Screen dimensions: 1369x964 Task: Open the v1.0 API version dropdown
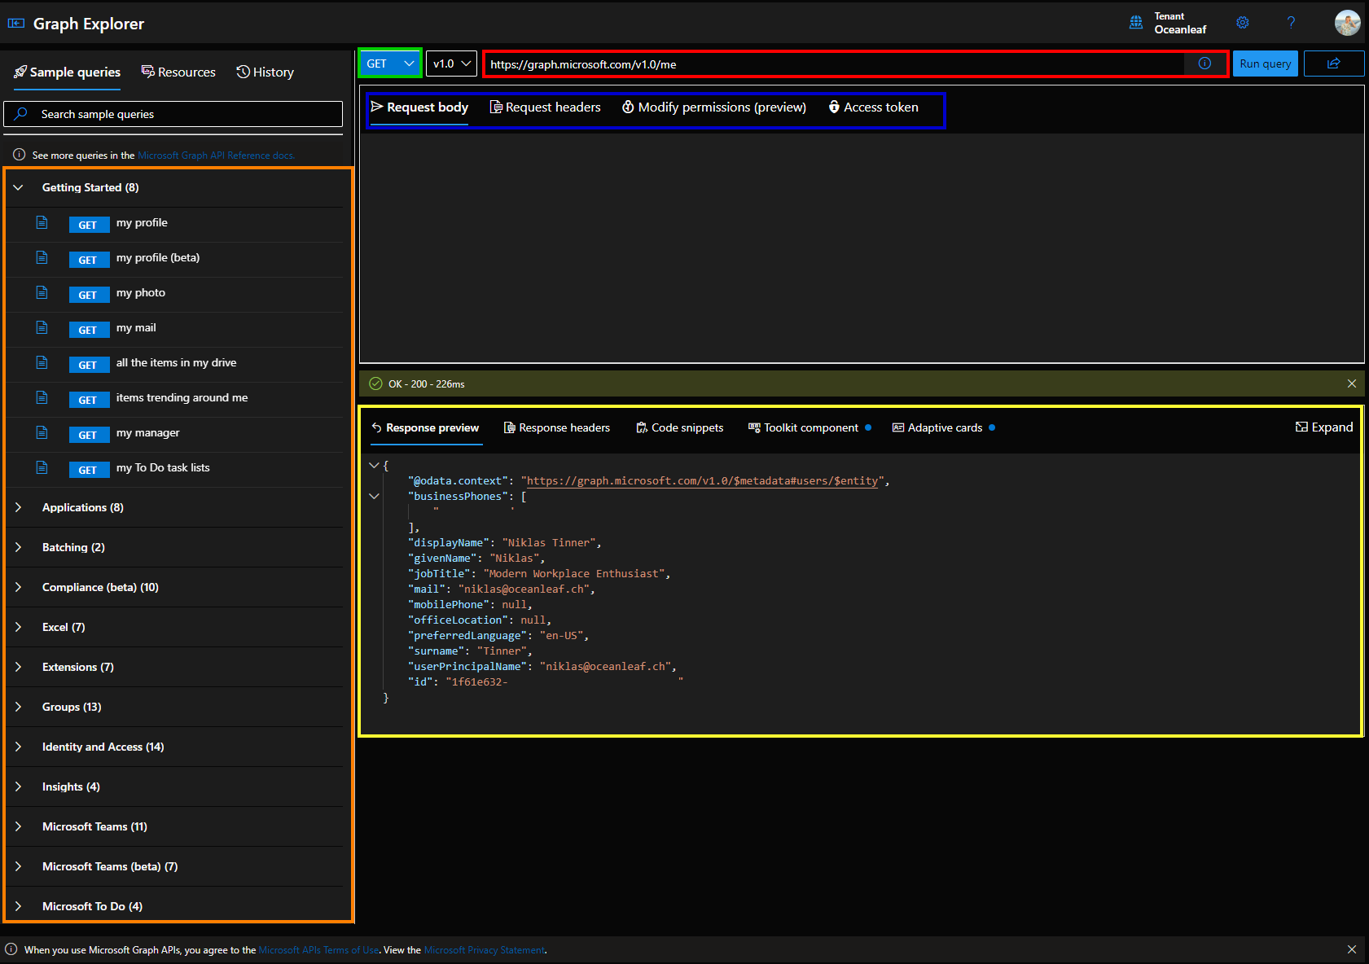[451, 64]
